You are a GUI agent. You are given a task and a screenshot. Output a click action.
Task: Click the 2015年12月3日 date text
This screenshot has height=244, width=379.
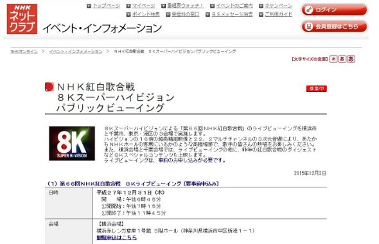tap(310, 173)
